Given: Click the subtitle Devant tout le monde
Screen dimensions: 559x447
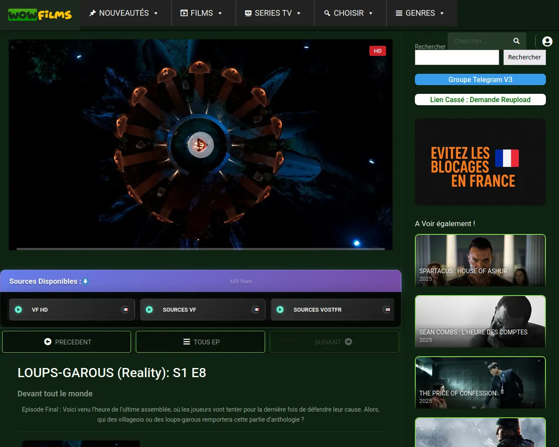Looking at the screenshot, I should click(x=55, y=394).
